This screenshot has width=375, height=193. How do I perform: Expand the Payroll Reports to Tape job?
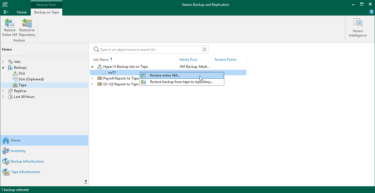click(x=92, y=78)
